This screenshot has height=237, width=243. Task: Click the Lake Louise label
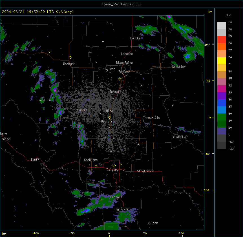coord(5,136)
